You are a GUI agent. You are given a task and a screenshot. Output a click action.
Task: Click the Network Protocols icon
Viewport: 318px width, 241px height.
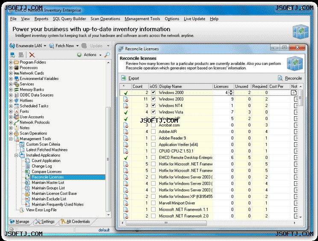pos(16,123)
